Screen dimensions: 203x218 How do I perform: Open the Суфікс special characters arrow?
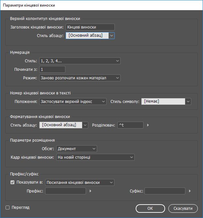click(x=190, y=191)
